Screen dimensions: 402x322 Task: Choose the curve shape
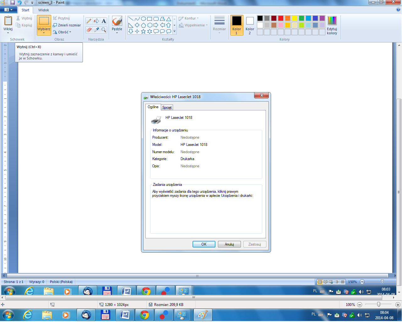click(x=137, y=19)
